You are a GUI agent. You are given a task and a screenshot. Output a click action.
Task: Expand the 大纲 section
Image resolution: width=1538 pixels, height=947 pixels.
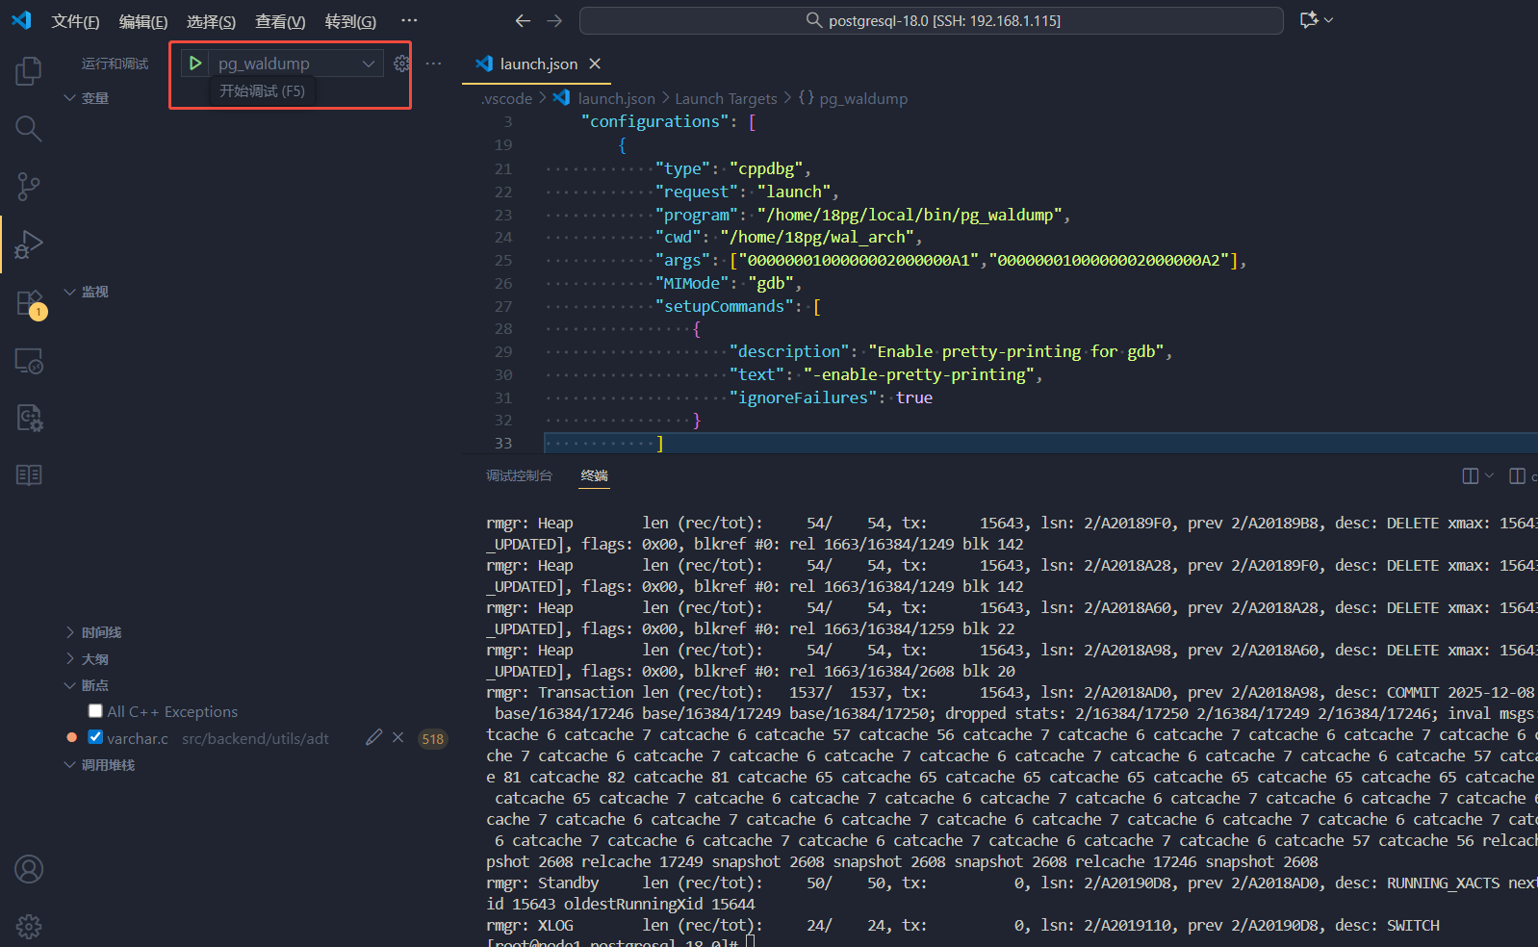click(87, 659)
